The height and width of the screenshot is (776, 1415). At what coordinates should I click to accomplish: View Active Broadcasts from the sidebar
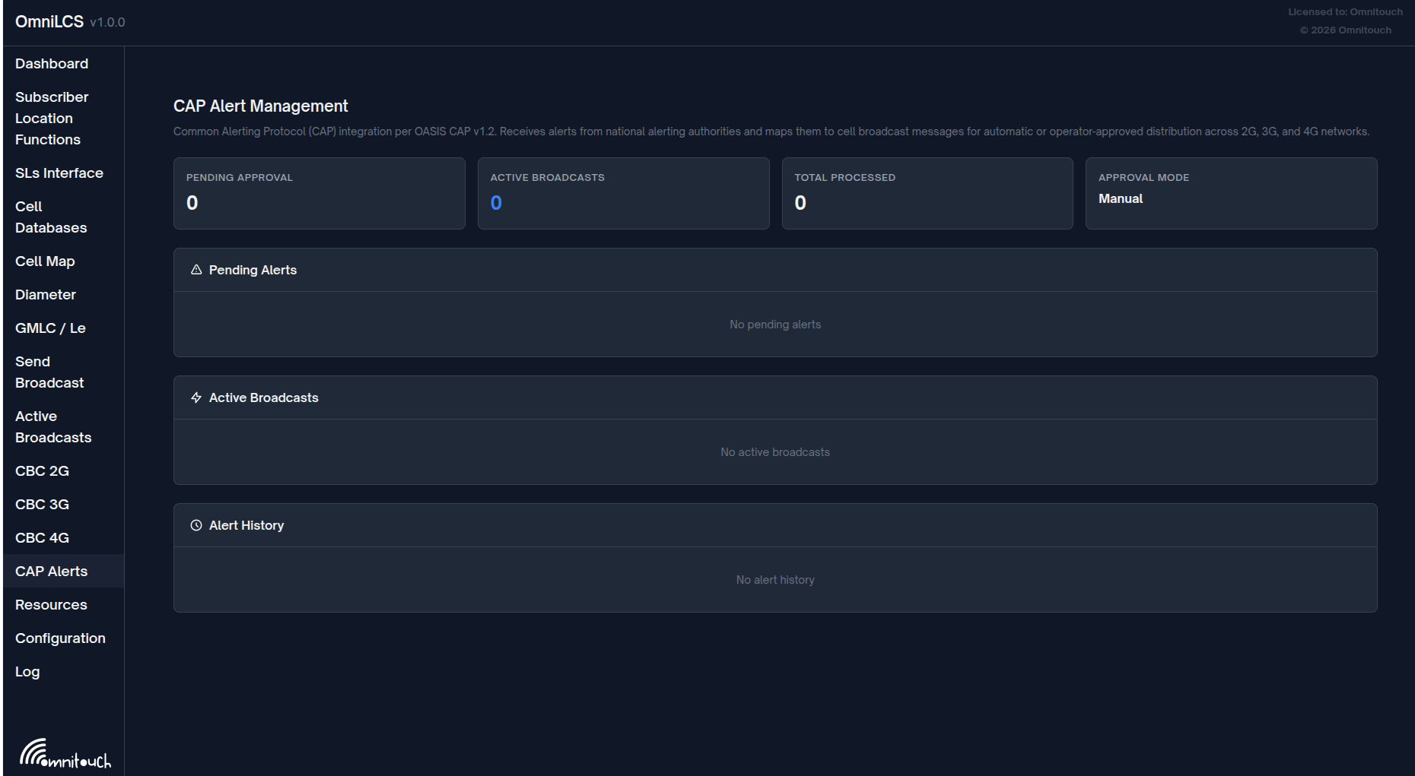[52, 426]
